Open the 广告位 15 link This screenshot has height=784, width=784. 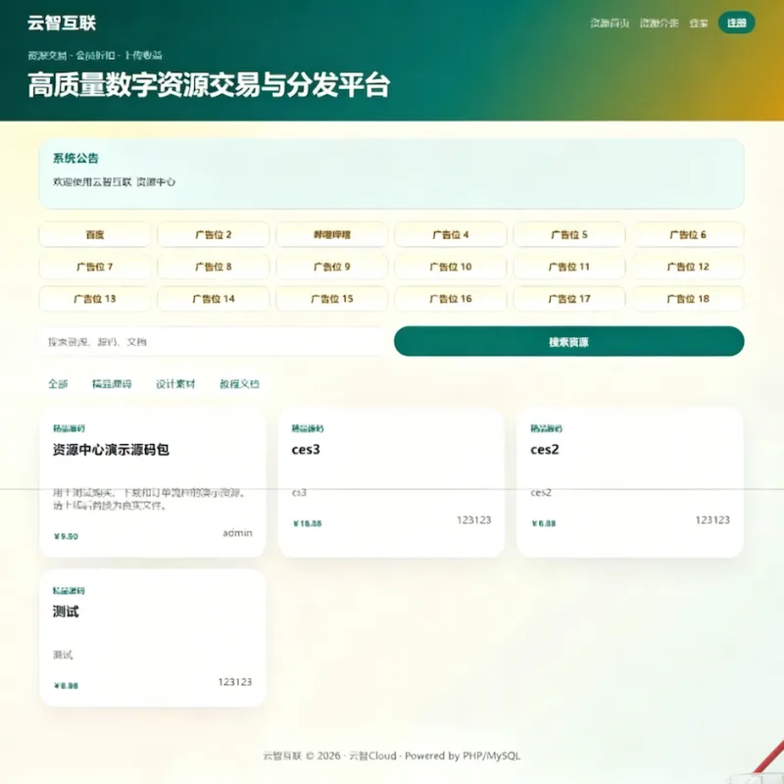point(332,299)
